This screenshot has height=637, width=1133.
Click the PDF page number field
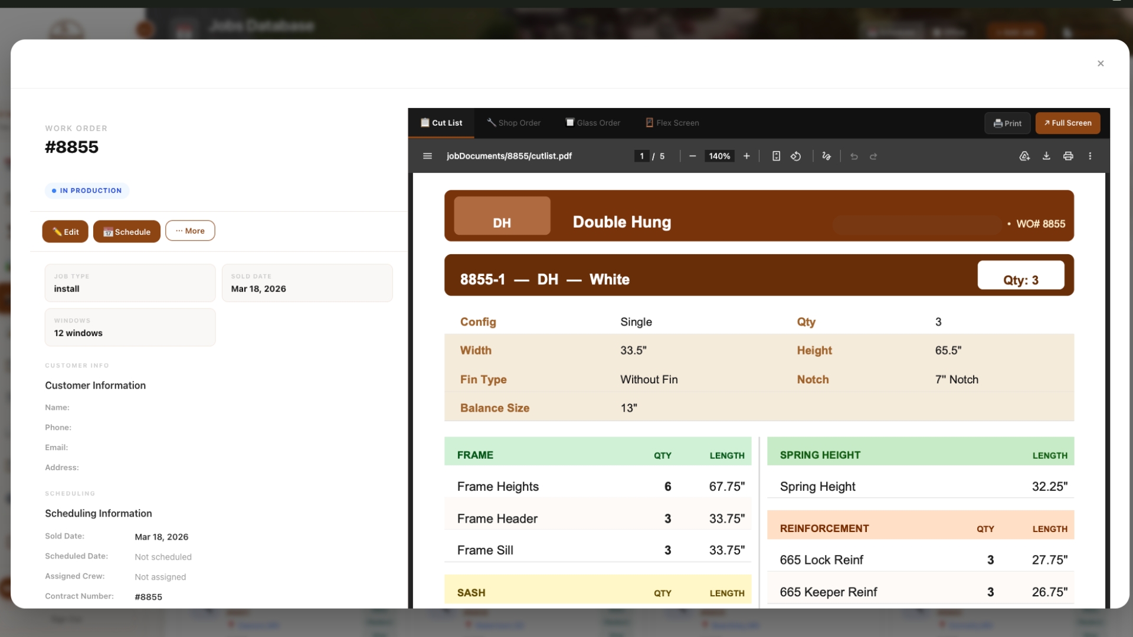point(641,156)
